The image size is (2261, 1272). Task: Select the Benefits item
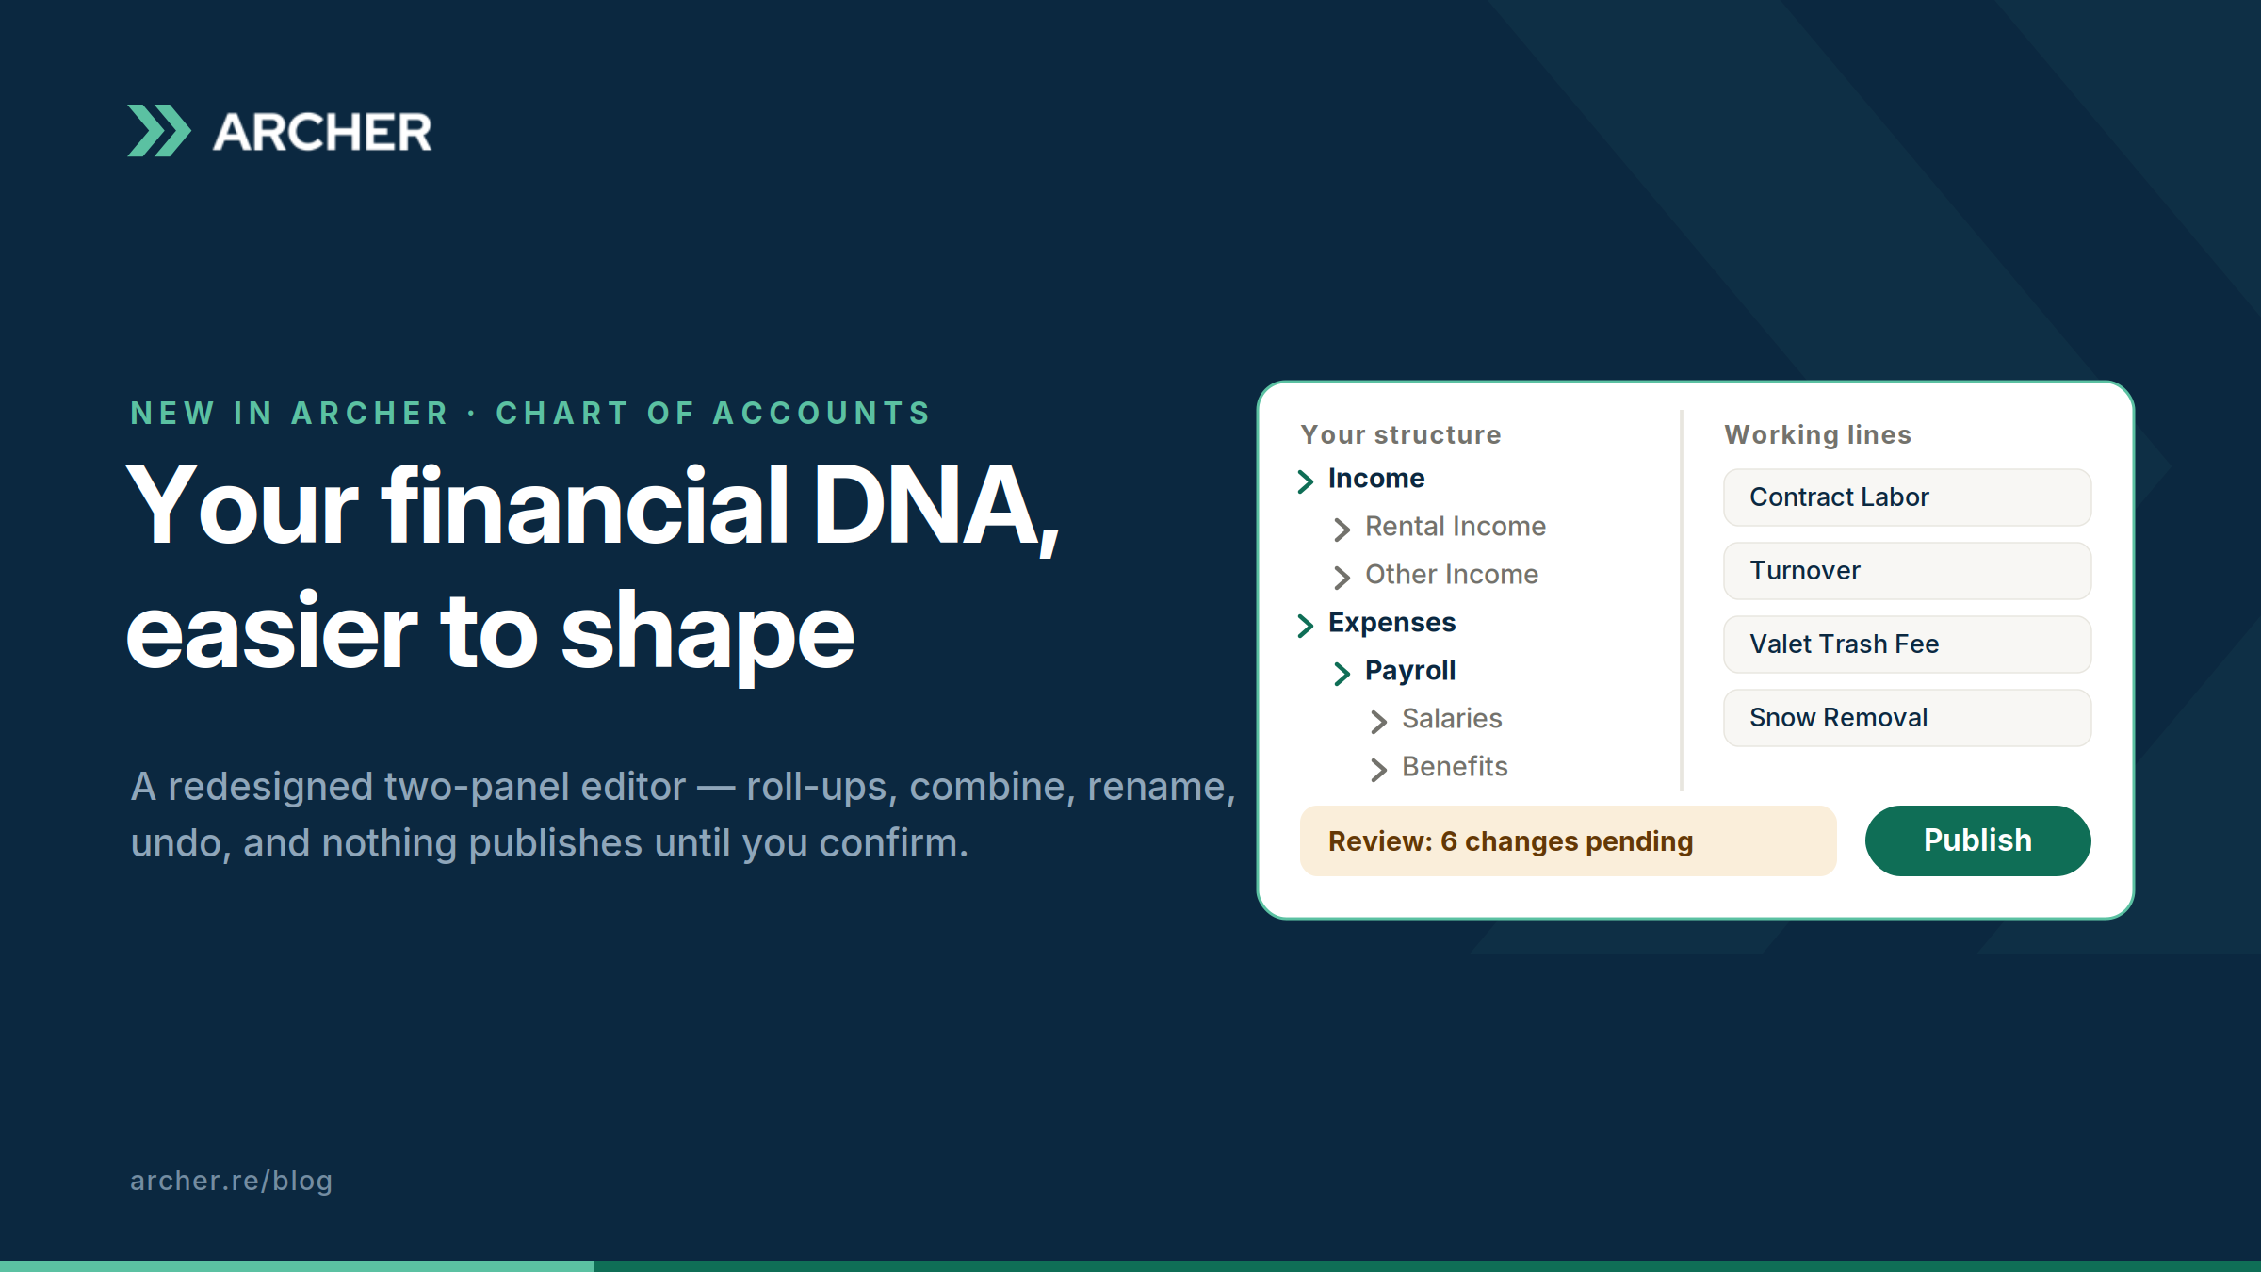[x=1455, y=767]
